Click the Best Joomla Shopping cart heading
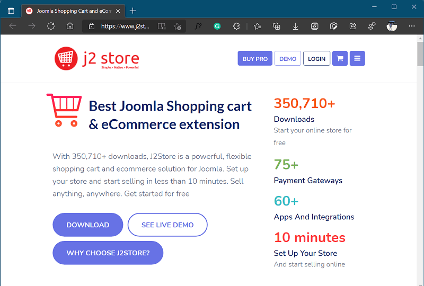Screen dimensions: 424x286 click(170, 115)
